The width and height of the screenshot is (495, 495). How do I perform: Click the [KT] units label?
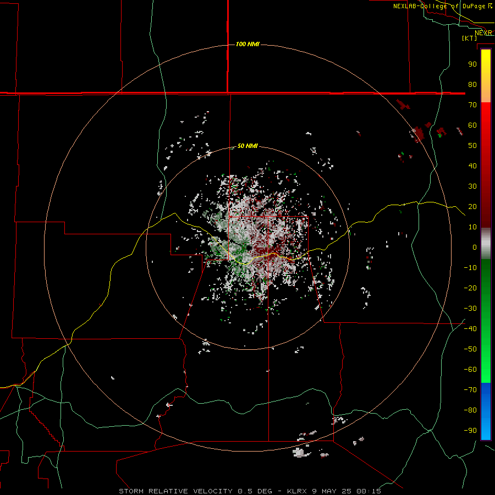click(470, 38)
